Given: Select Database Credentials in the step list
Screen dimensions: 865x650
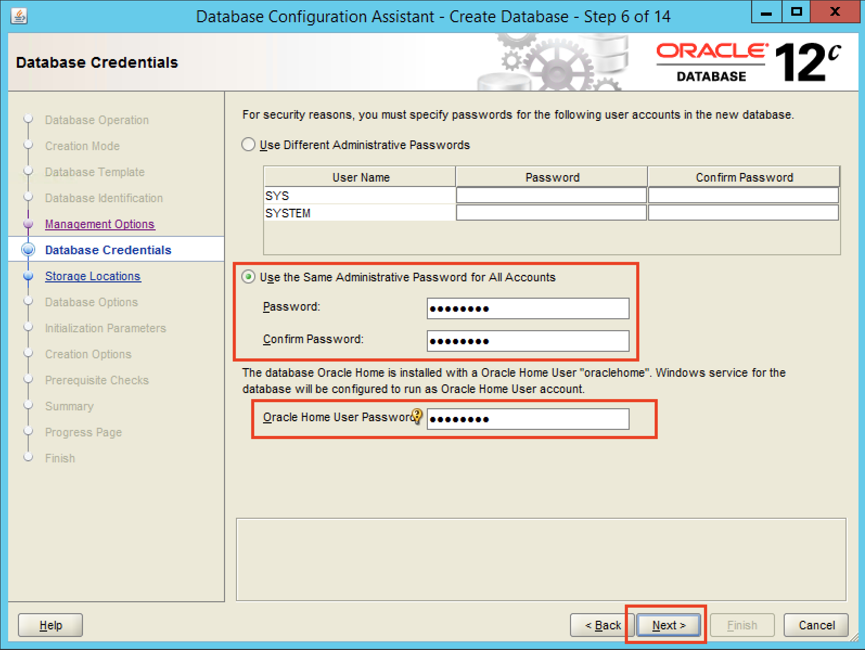Looking at the screenshot, I should pyautogui.click(x=108, y=250).
